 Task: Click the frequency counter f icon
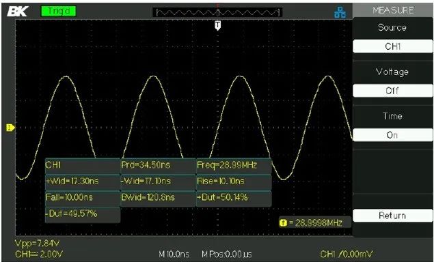[283, 222]
